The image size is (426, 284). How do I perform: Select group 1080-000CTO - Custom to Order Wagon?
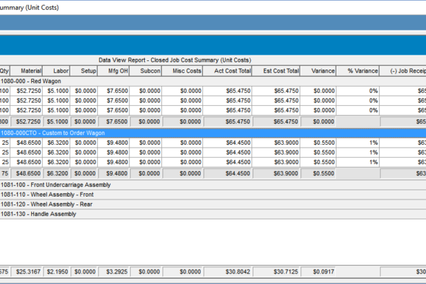213,133
